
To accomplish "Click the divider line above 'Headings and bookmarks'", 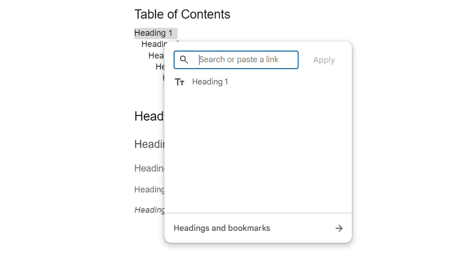I will (258, 213).
